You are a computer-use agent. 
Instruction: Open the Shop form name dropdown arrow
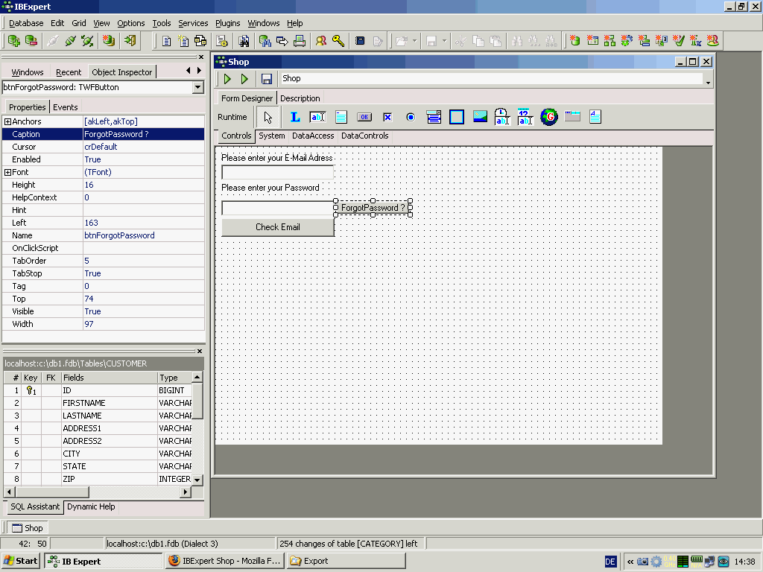(x=708, y=82)
